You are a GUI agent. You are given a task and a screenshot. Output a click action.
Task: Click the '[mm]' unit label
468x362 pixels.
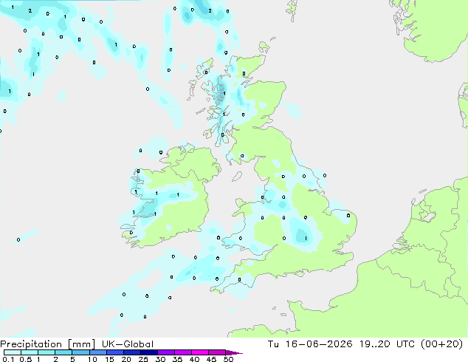pyautogui.click(x=81, y=344)
